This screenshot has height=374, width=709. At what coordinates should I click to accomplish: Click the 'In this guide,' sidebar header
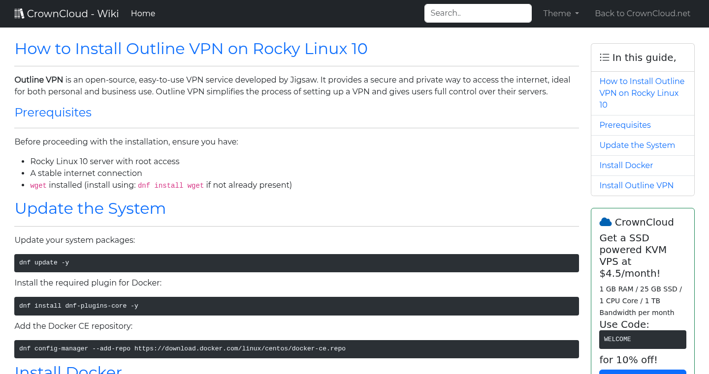pos(643,58)
